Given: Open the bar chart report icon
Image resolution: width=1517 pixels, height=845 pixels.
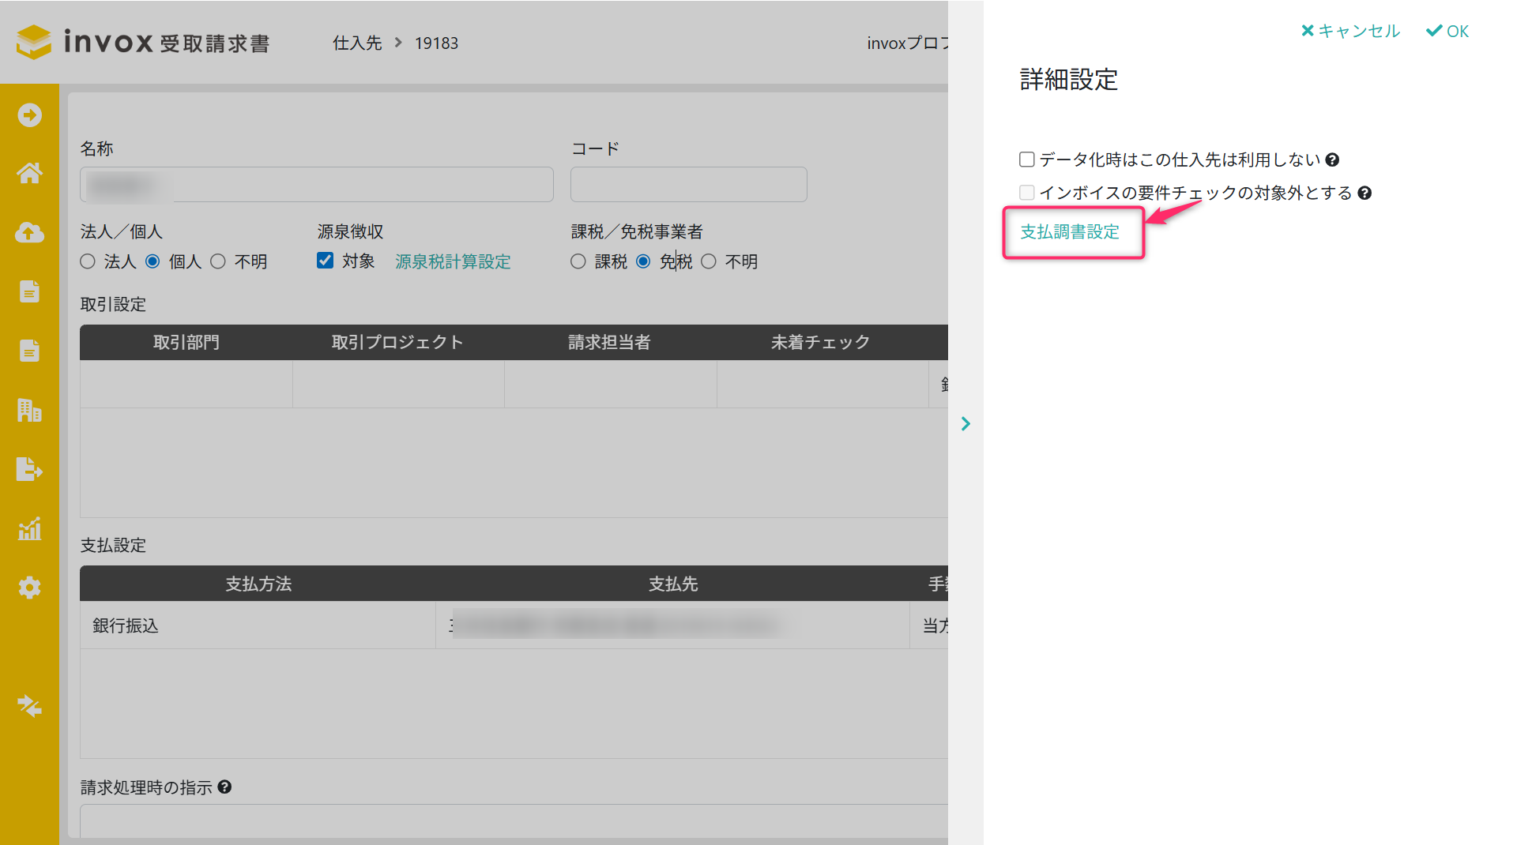Looking at the screenshot, I should tap(29, 528).
